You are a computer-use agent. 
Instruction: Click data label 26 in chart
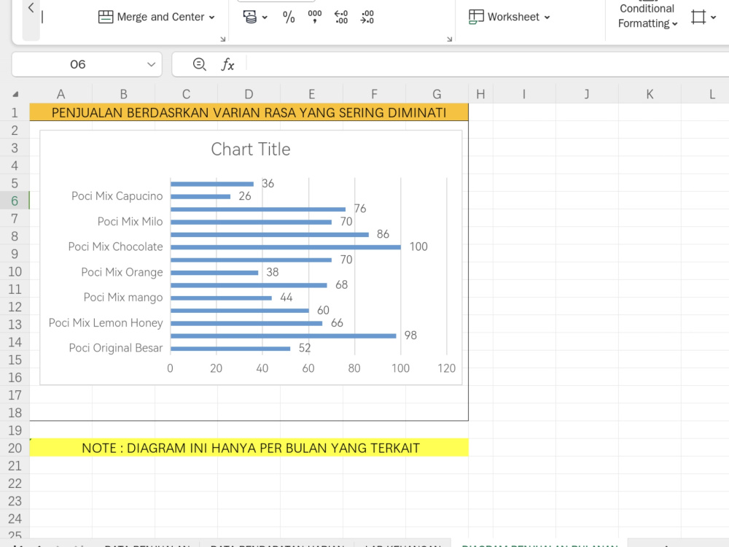click(245, 195)
